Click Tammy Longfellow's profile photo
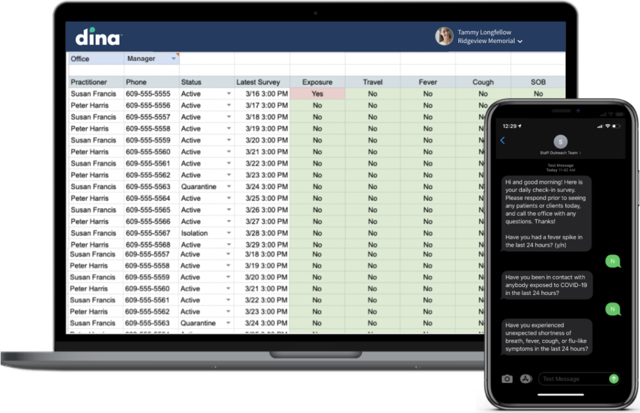 click(x=444, y=36)
